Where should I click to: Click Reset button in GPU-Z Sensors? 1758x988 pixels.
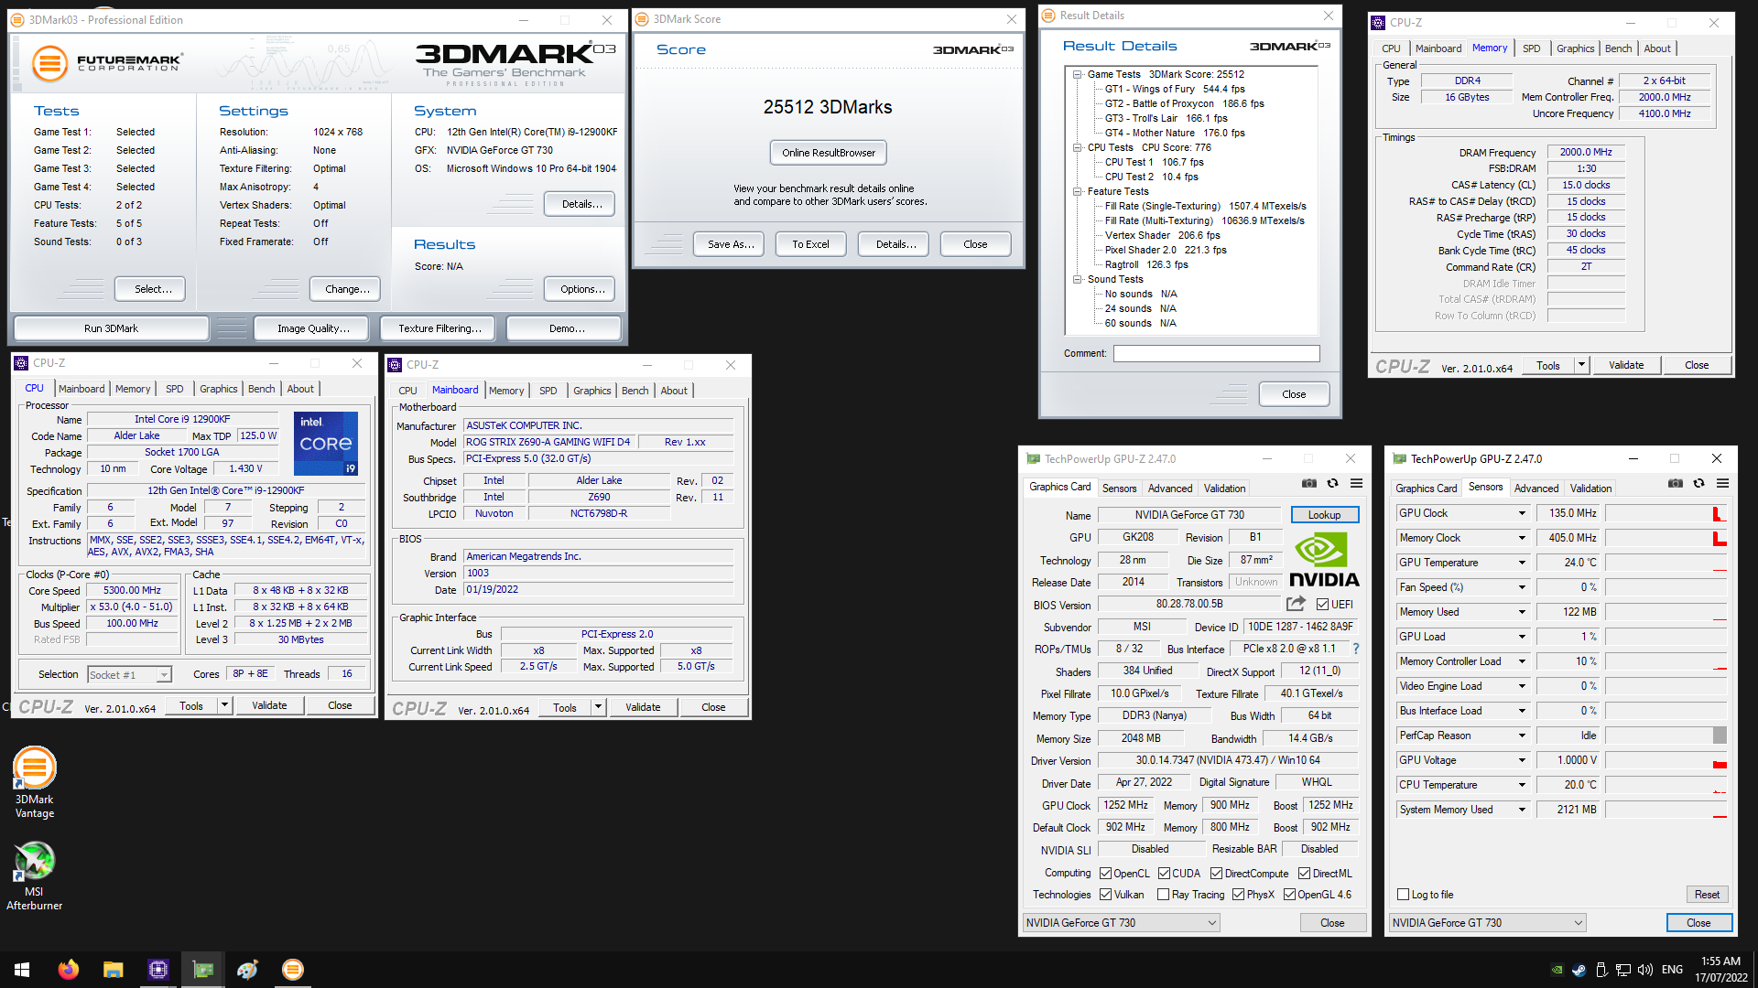tap(1707, 895)
